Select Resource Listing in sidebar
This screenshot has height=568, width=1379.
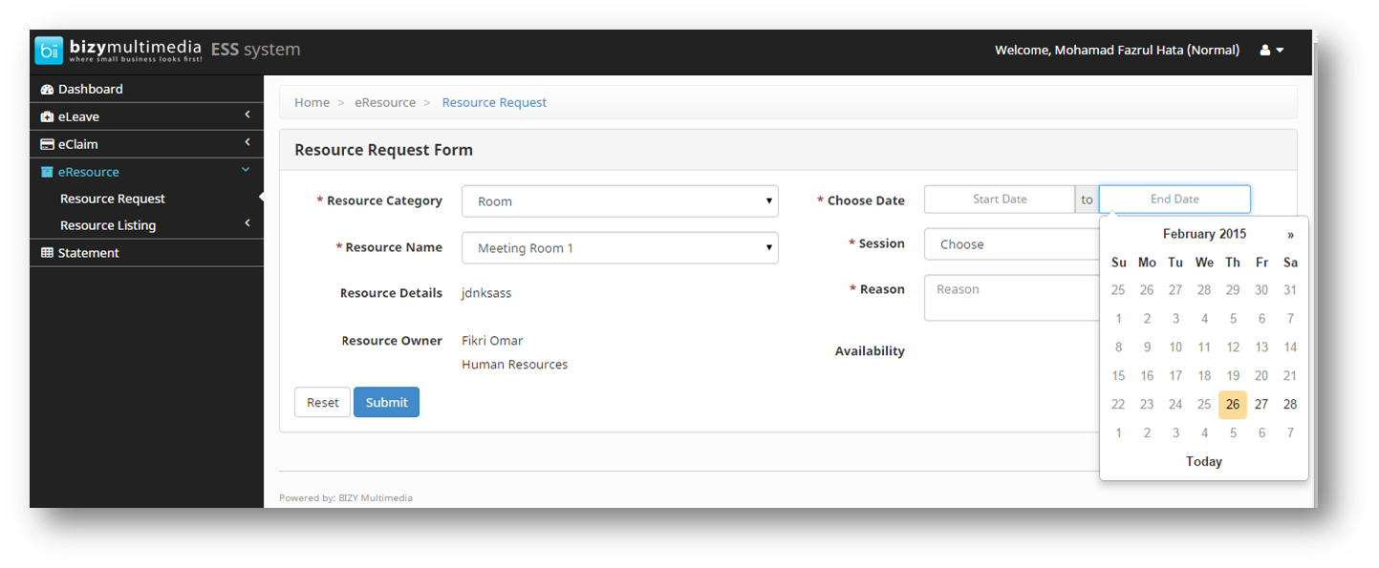coord(108,225)
